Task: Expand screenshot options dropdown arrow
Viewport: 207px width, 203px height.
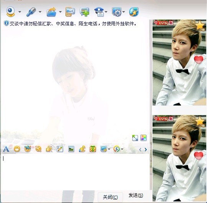Action: (x=109, y=149)
